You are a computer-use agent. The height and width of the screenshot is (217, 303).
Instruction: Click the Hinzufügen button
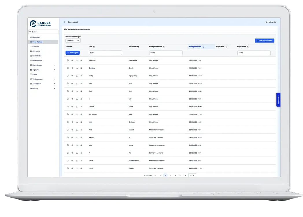72,53
